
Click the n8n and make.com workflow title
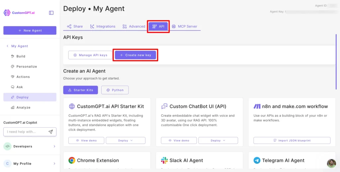[295, 106]
